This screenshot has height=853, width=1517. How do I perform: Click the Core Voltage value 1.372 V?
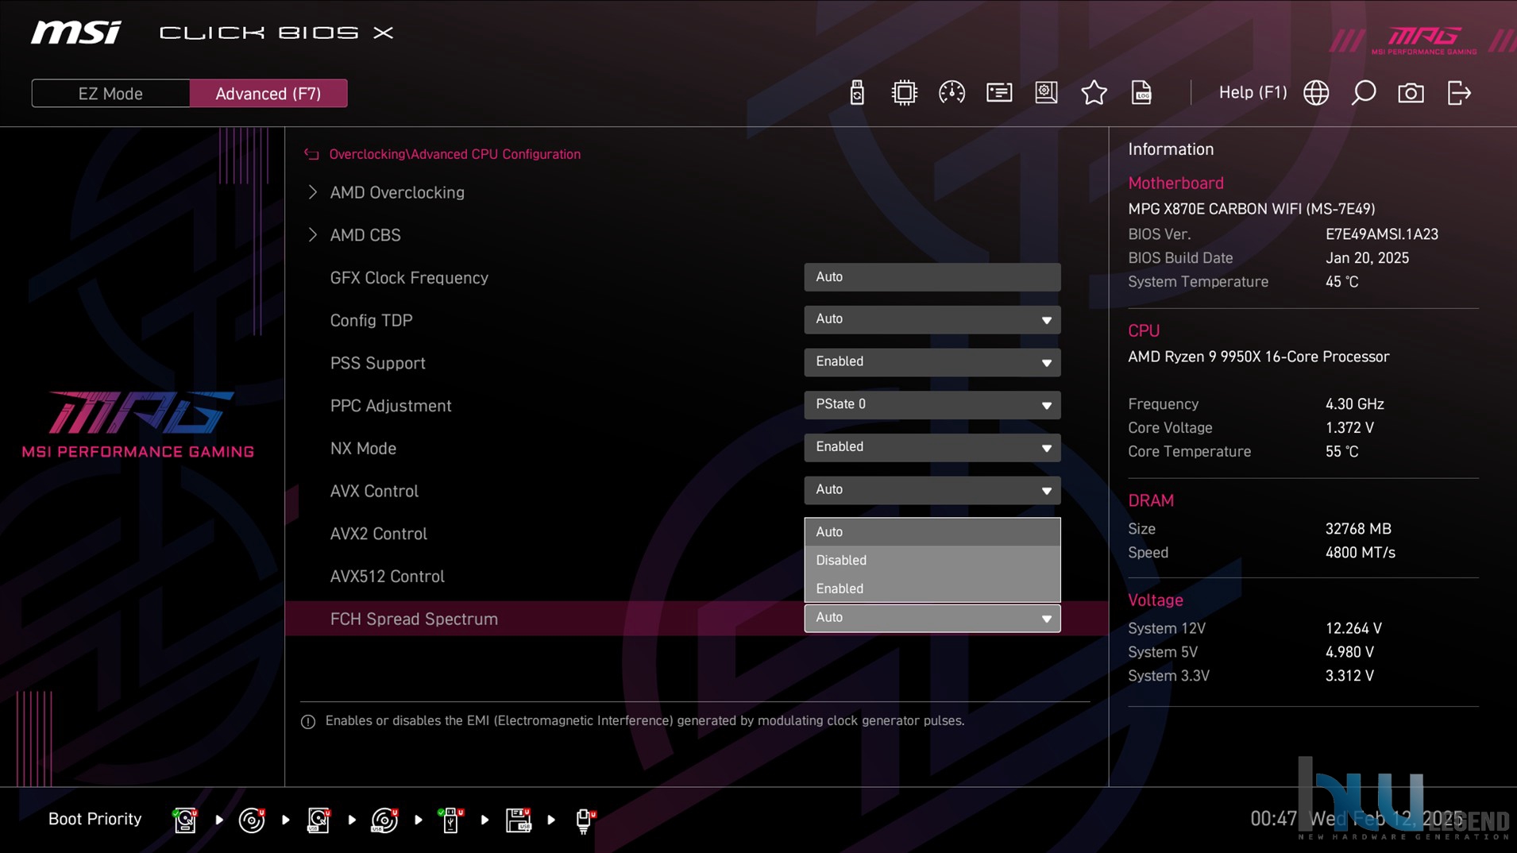point(1349,428)
